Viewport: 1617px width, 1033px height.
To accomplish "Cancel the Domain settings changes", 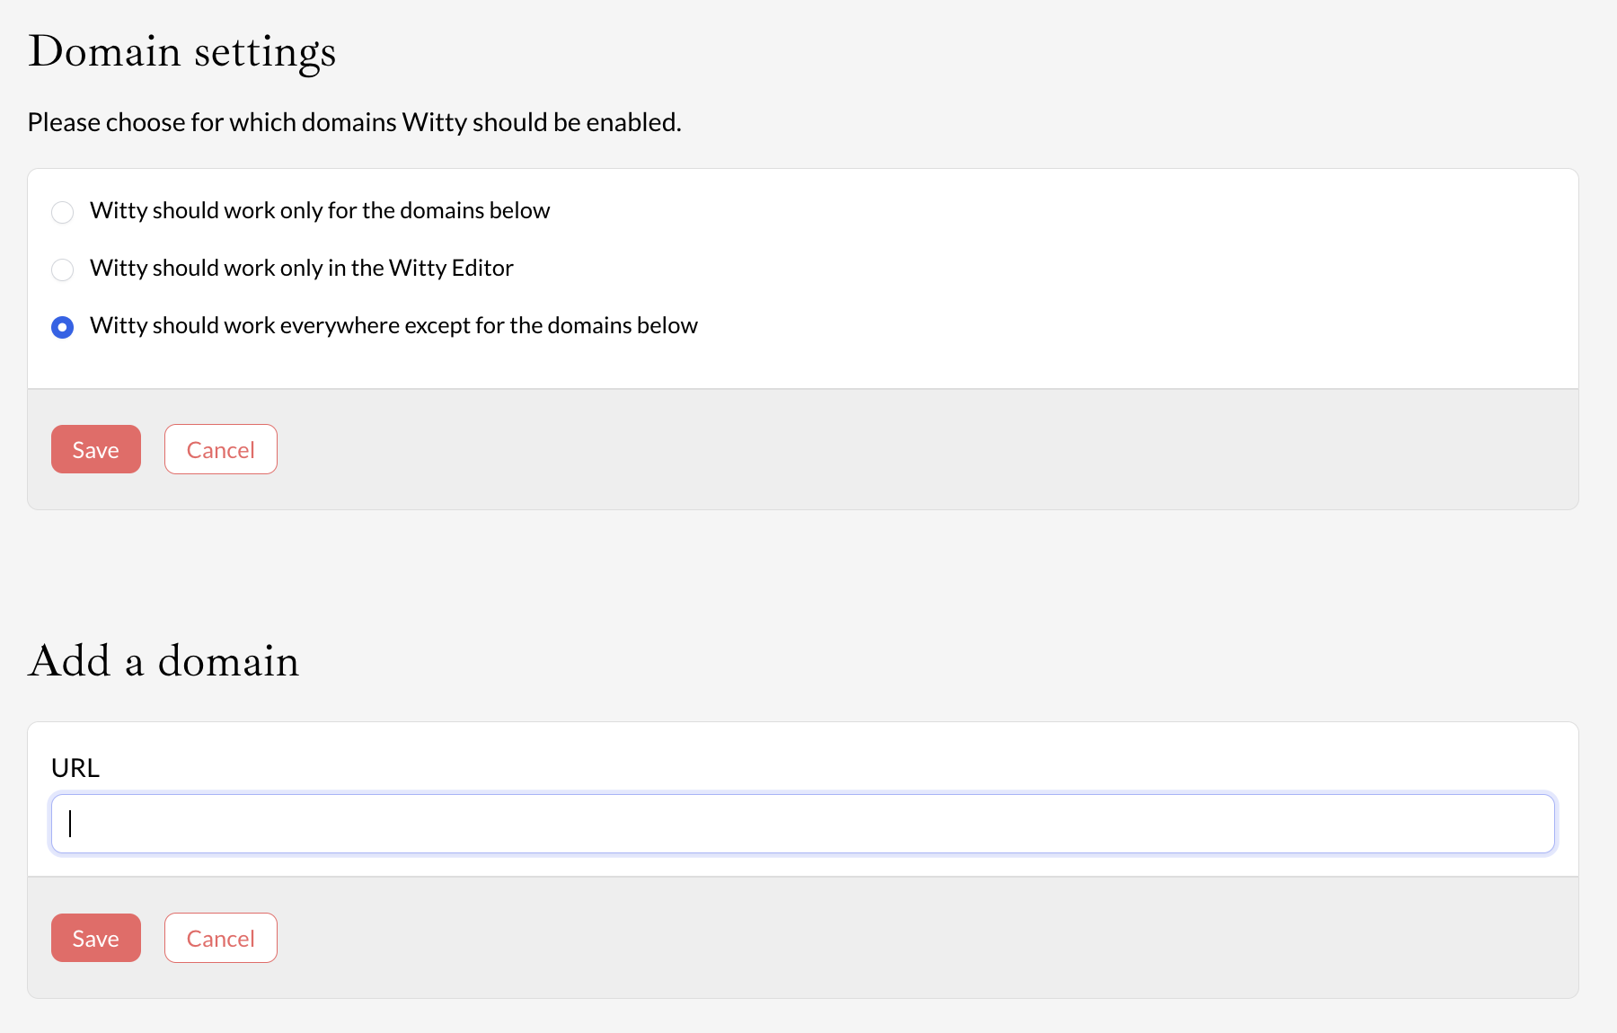I will (221, 449).
